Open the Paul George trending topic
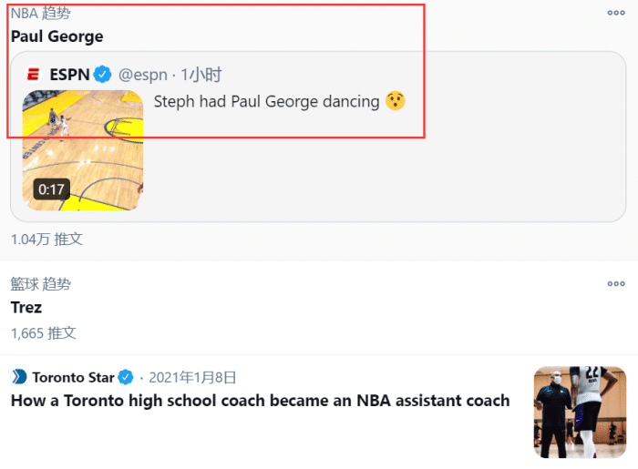Image resolution: width=638 pixels, height=469 pixels. pyautogui.click(x=57, y=36)
